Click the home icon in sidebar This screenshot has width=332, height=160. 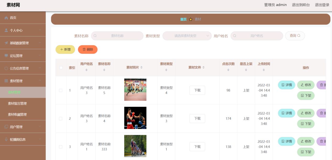click(x=6, y=18)
